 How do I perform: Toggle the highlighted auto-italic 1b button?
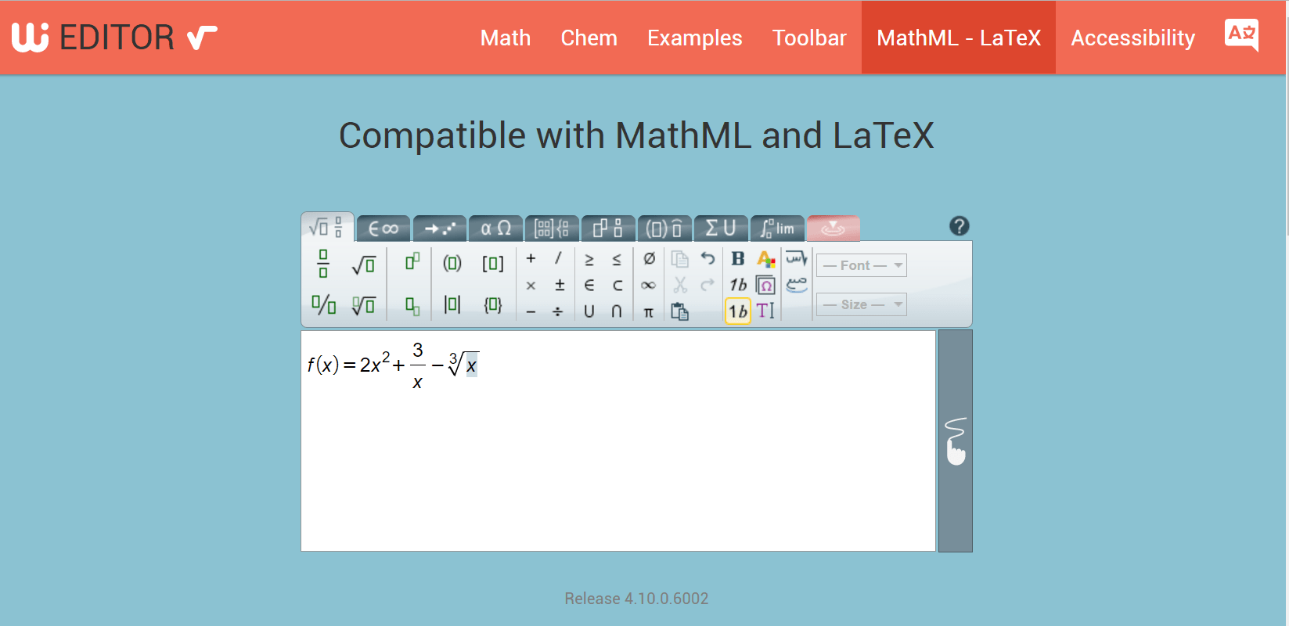[738, 311]
